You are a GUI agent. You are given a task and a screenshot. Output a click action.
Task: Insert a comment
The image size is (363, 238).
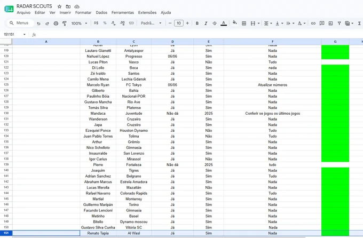pyautogui.click(x=322, y=23)
